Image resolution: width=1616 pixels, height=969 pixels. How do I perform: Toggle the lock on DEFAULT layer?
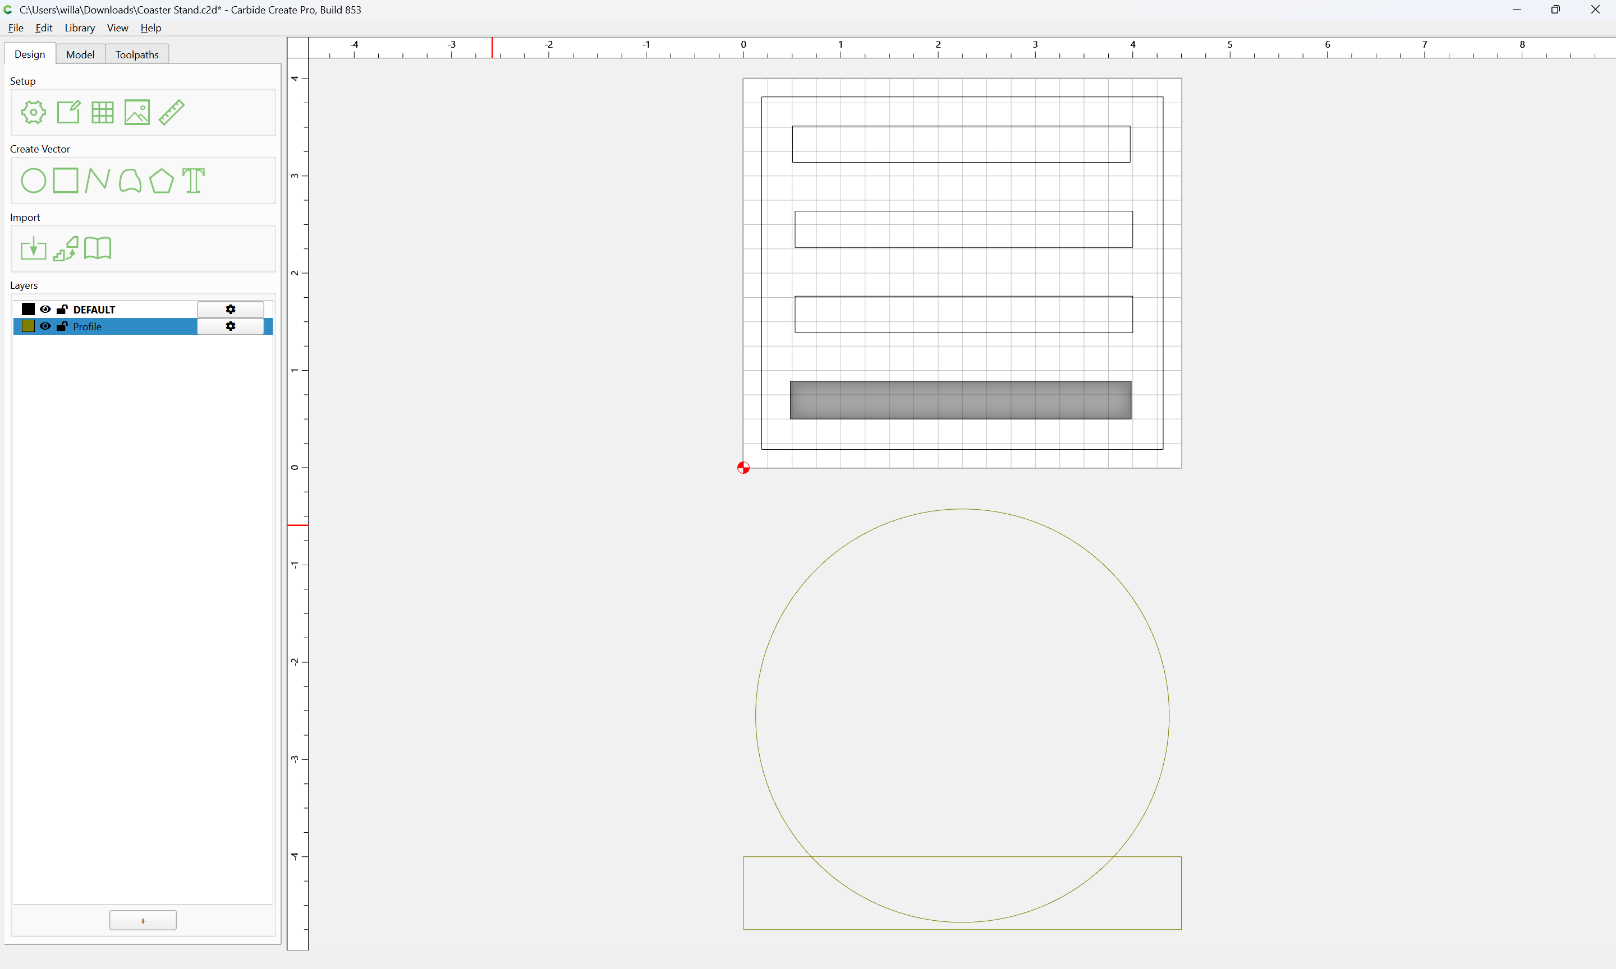click(62, 309)
